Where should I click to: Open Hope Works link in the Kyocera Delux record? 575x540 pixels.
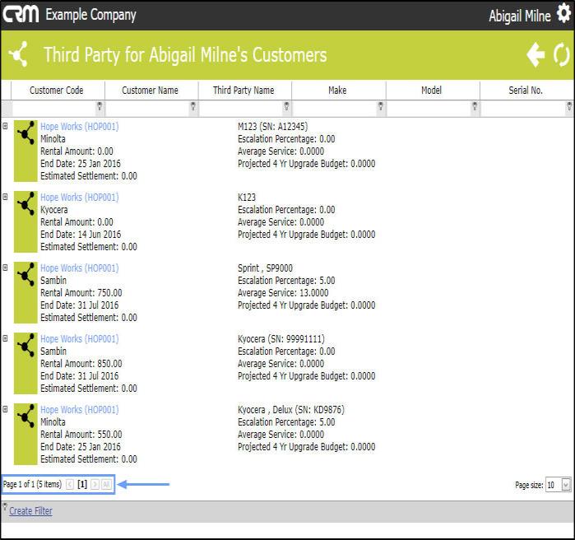80,410
